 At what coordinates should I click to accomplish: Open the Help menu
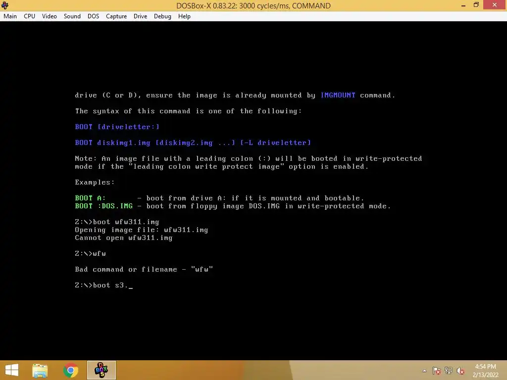(184, 16)
